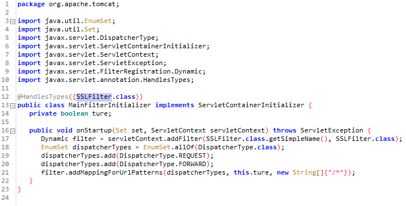Image resolution: width=406 pixels, height=206 pixels.
Task: Click line number 1 in gutter
Action: 7,4
